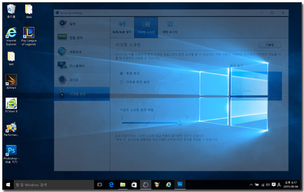Switch to the 녹화/녹음 방지 tab
Viewport: 304px width, 192px height.
tap(122, 27)
